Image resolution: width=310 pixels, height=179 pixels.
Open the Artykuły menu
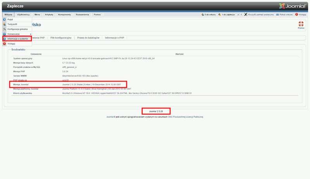click(x=49, y=15)
